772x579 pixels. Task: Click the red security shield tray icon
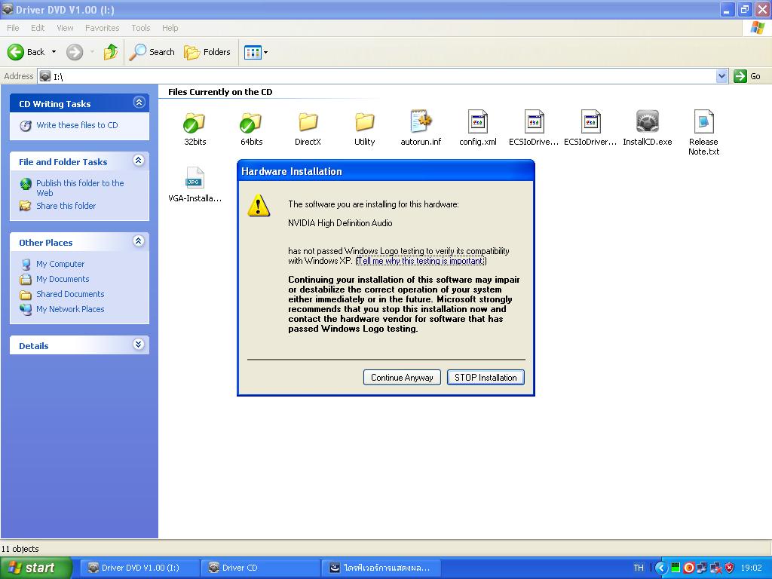coord(729,568)
